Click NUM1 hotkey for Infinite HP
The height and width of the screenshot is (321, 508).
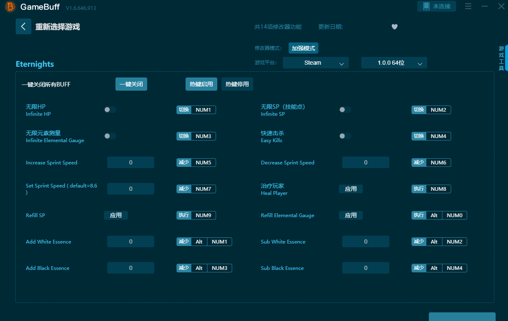[x=203, y=110]
